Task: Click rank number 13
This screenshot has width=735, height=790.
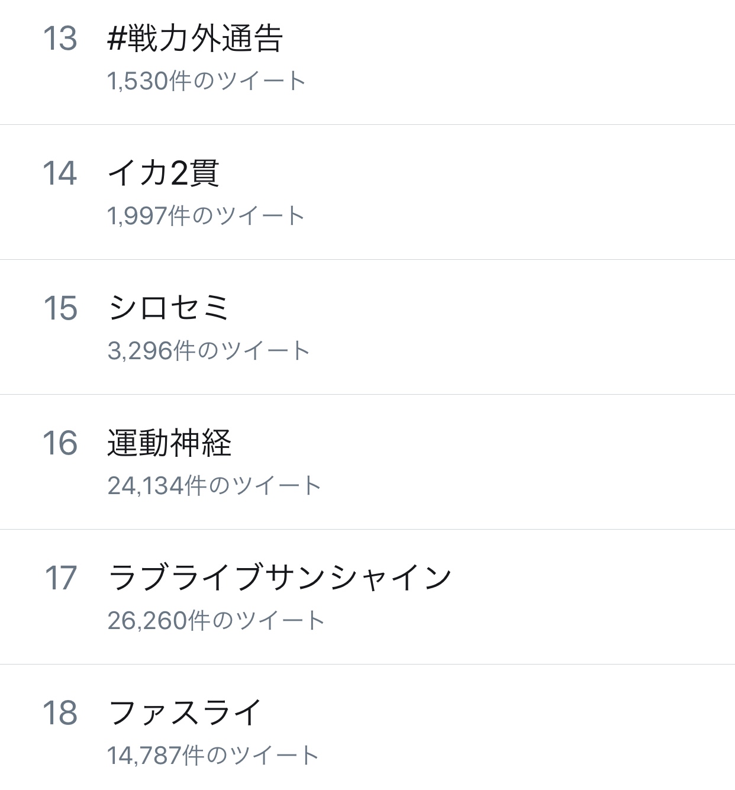Action: [x=60, y=39]
